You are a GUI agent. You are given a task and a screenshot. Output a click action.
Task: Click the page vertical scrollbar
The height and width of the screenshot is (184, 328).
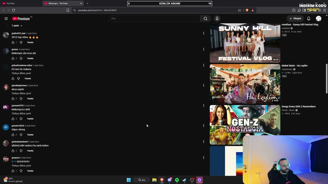coord(326,78)
